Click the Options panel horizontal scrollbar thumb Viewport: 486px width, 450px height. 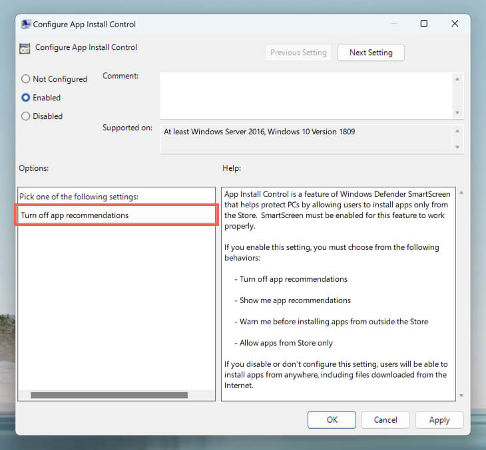click(x=109, y=395)
